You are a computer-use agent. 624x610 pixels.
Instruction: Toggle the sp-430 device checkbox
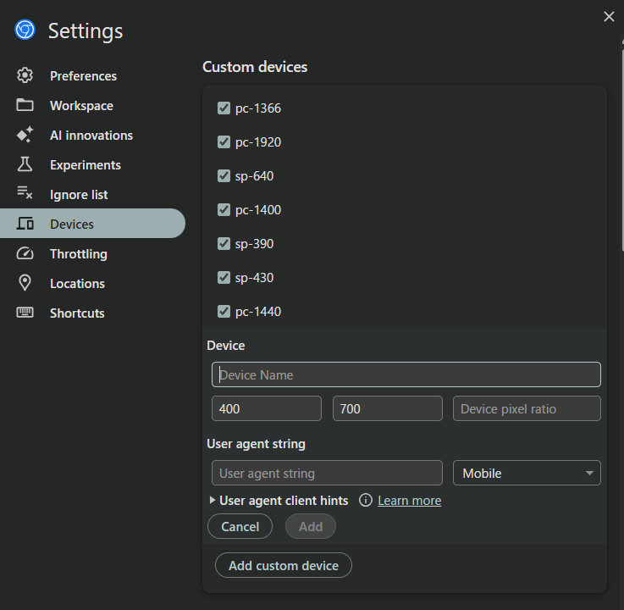224,277
